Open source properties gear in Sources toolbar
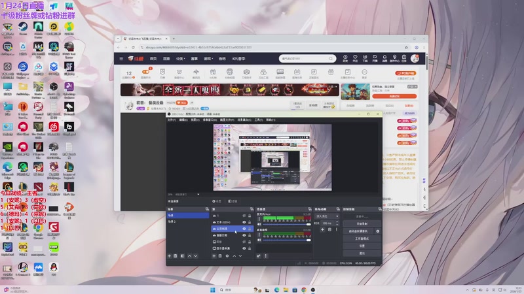This screenshot has width=524, height=294. click(x=227, y=256)
